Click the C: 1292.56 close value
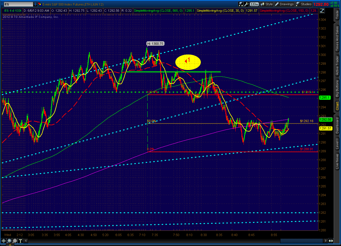341x246 pixels. click(x=112, y=11)
